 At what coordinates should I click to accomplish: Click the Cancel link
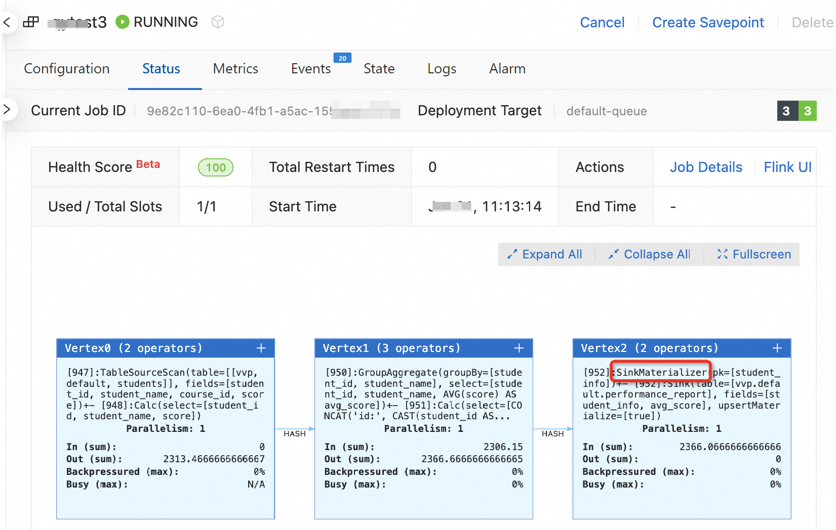click(x=602, y=22)
